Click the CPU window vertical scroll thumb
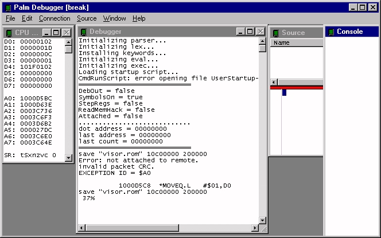The height and width of the screenshot is (238, 381). tap(68, 49)
